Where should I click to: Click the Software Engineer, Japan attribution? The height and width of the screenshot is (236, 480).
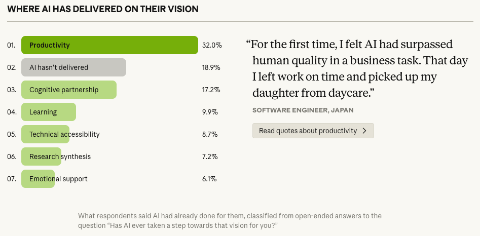coord(303,110)
